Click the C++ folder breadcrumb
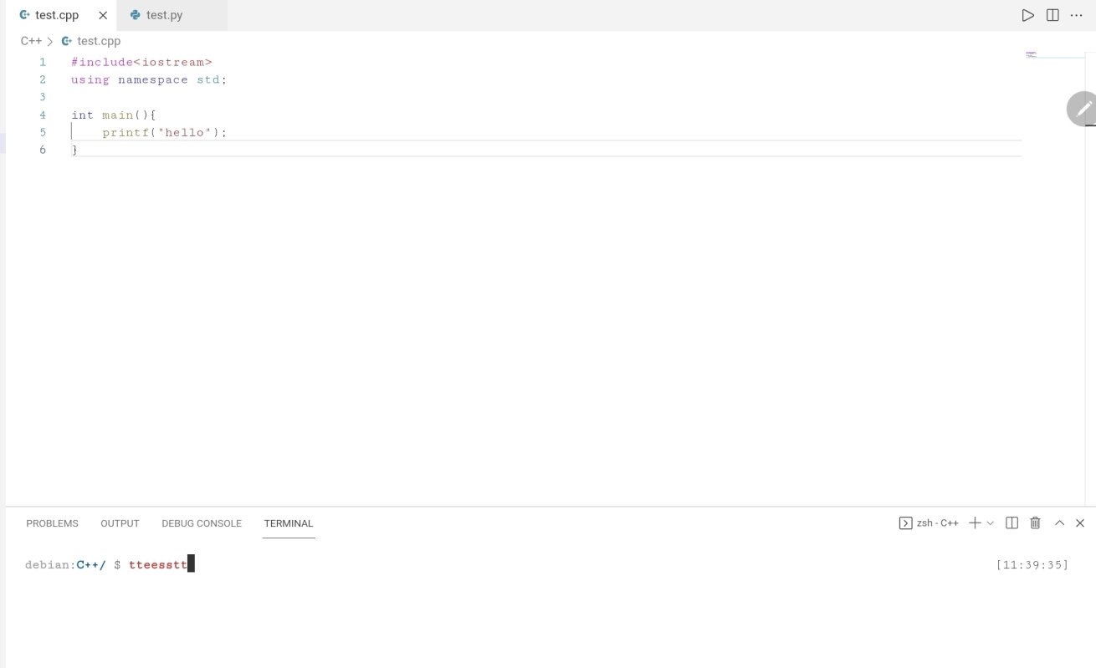This screenshot has height=668, width=1096. pos(31,41)
